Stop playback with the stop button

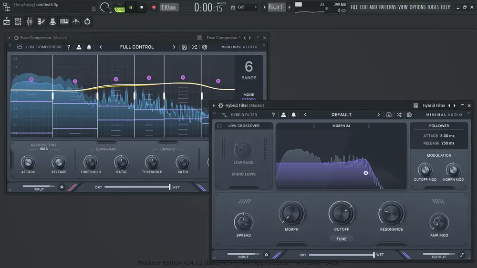tap(142, 7)
